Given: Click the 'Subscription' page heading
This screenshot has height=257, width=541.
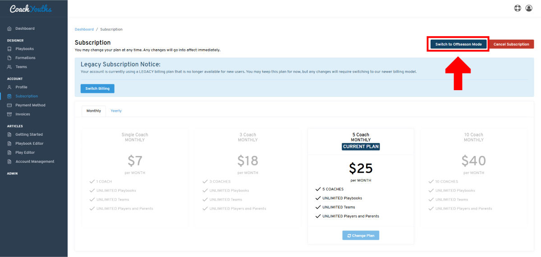Looking at the screenshot, I should [92, 42].
